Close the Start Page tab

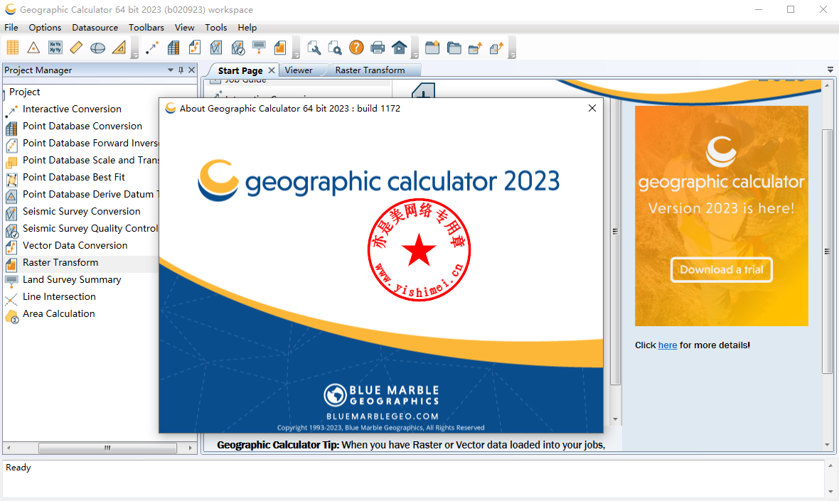pos(272,70)
